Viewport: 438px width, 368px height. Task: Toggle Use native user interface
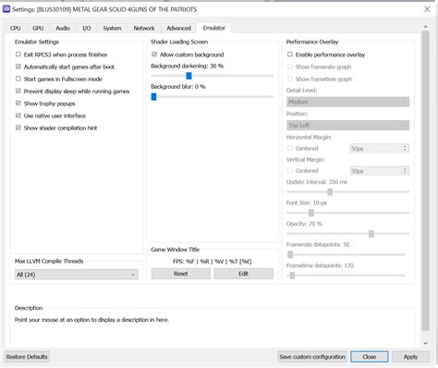(18, 116)
